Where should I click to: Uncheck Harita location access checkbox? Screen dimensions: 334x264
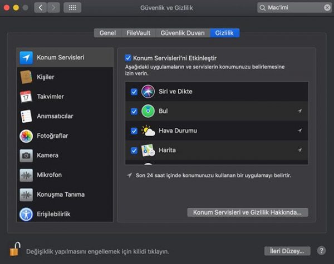[134, 151]
